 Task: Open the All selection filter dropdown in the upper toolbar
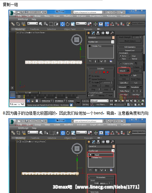pos(32,23)
